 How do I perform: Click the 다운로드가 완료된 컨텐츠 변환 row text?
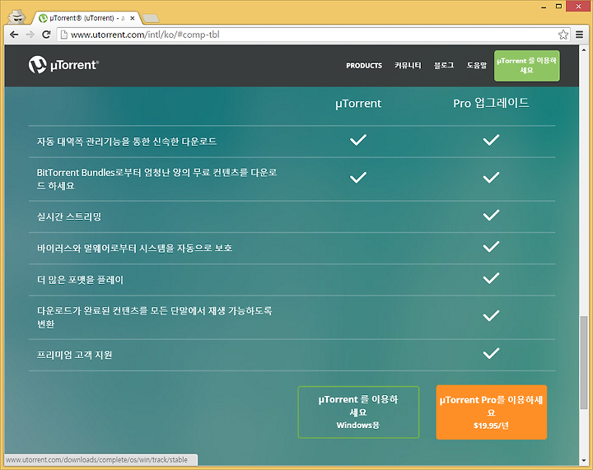pyautogui.click(x=154, y=318)
